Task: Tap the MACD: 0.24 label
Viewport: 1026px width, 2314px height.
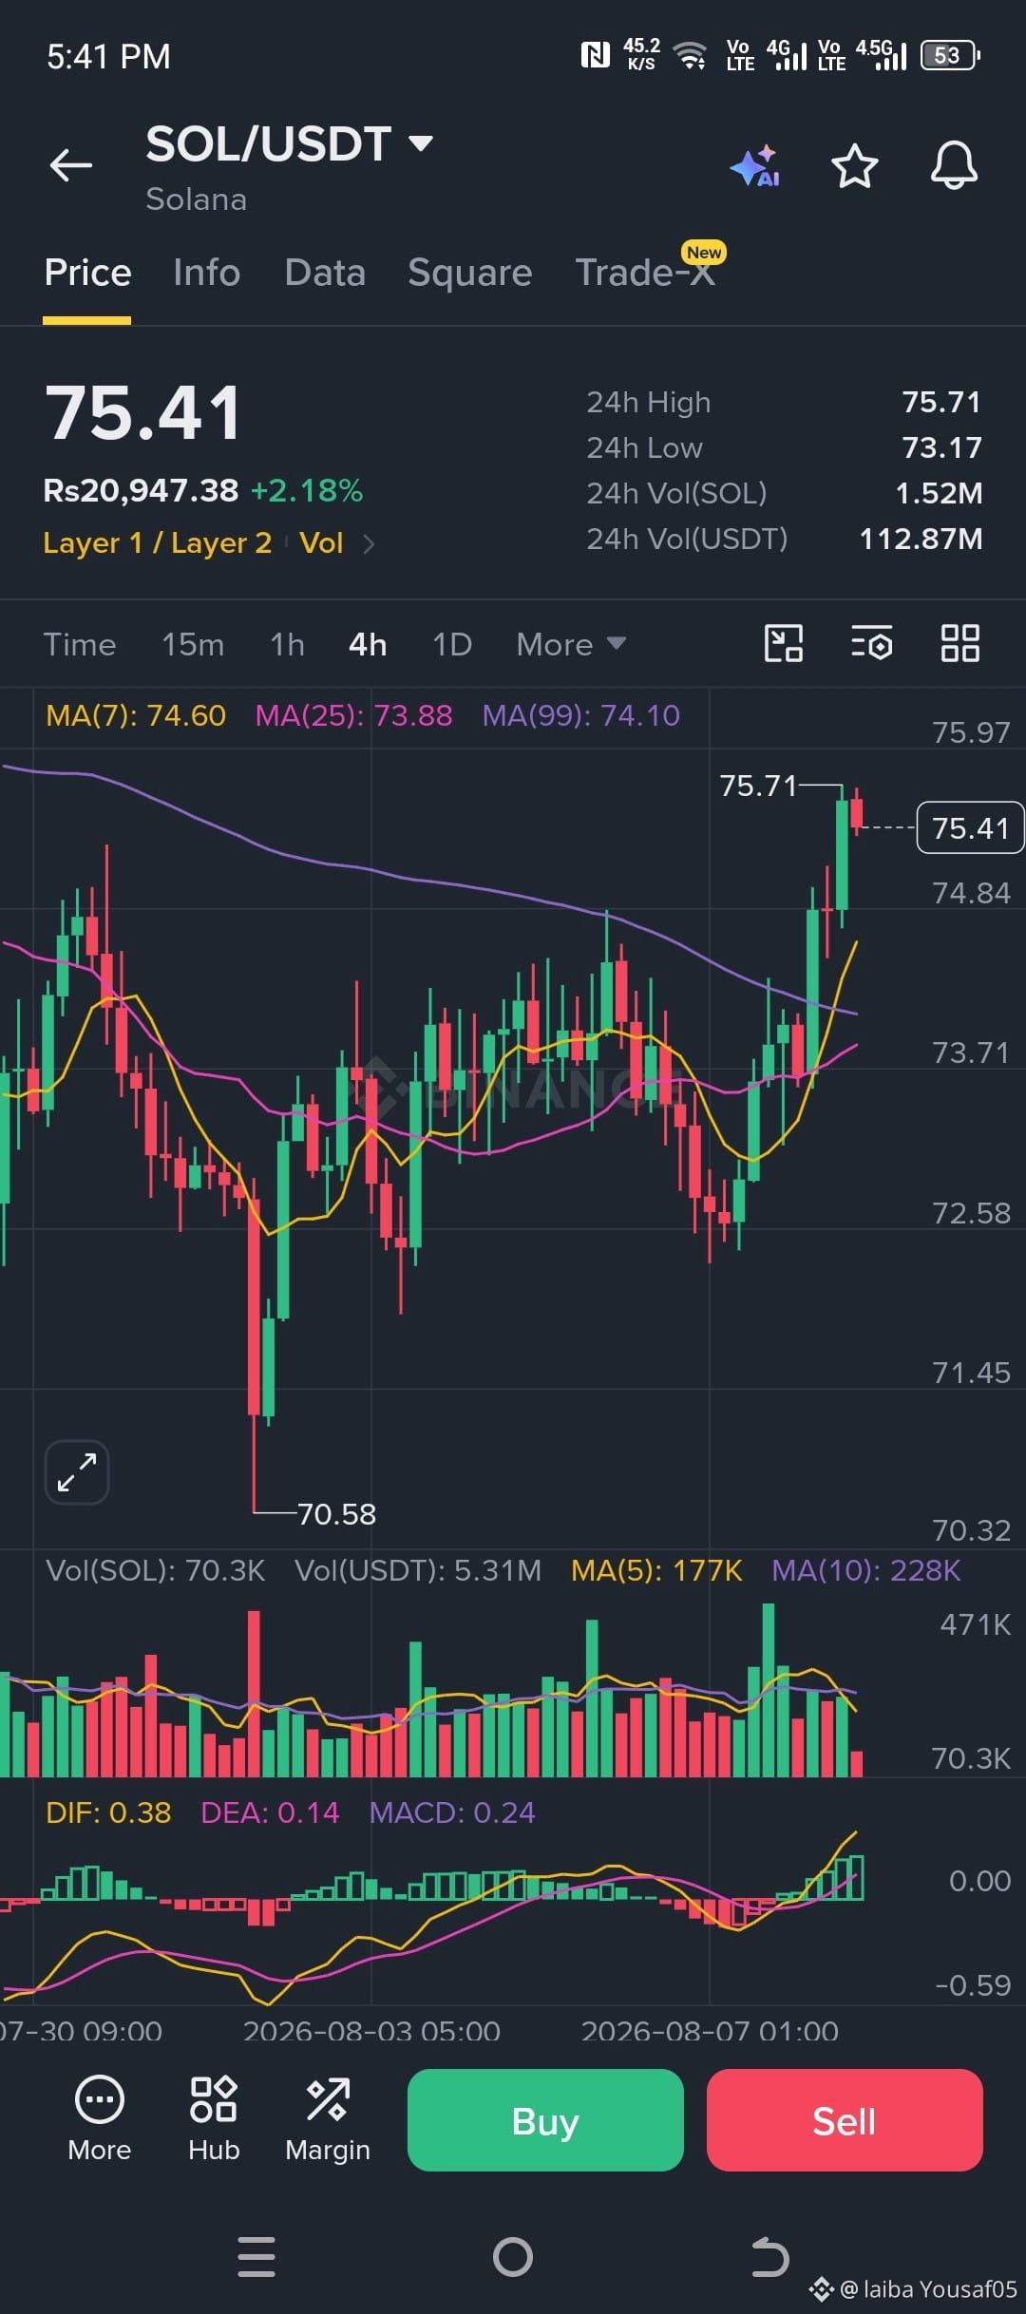Action: tap(452, 1812)
